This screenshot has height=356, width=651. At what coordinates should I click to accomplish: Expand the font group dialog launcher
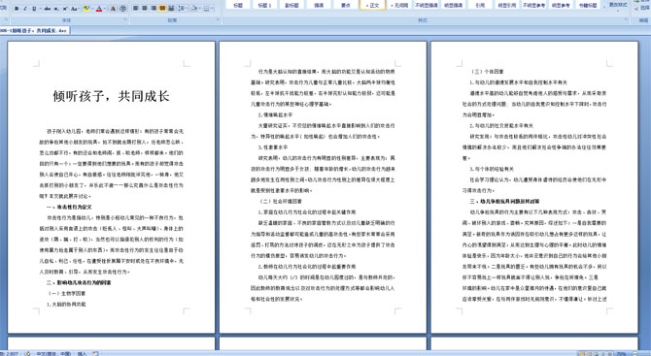click(x=125, y=19)
